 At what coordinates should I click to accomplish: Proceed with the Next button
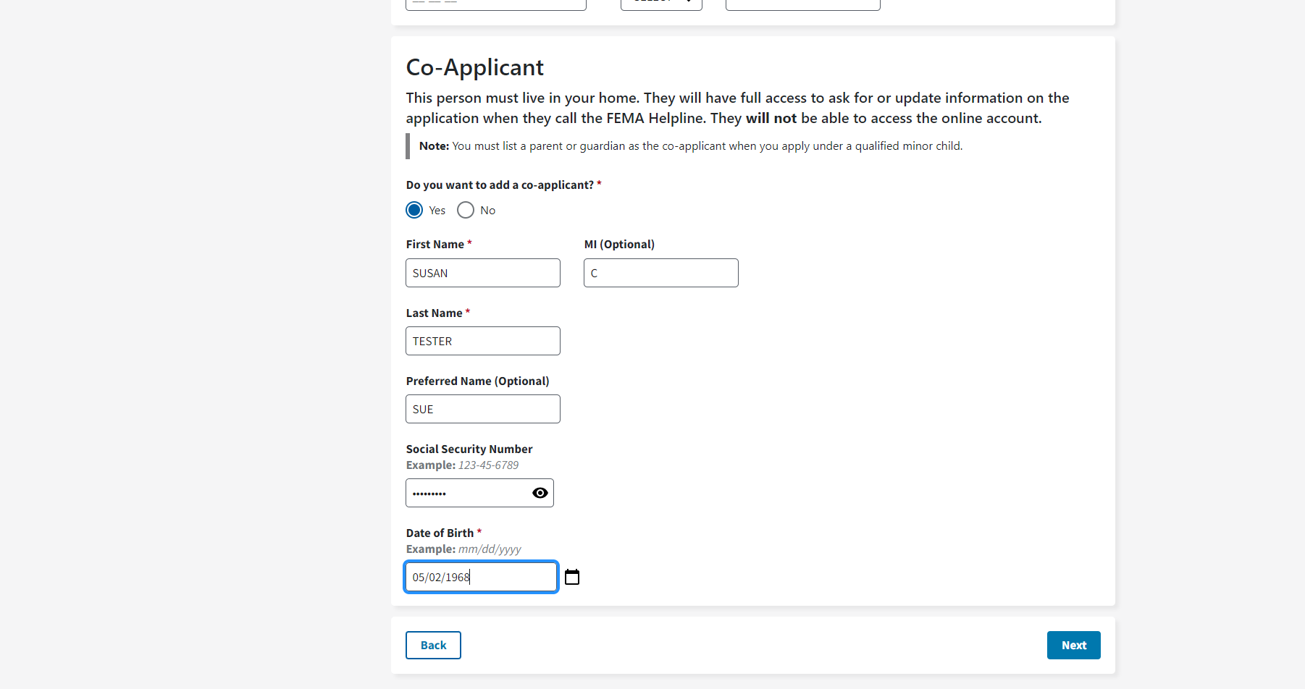[1073, 645]
